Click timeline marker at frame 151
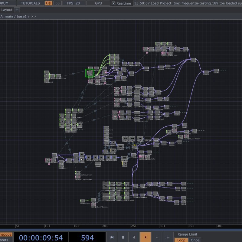This screenshot has width=242, height=242. 76,226
